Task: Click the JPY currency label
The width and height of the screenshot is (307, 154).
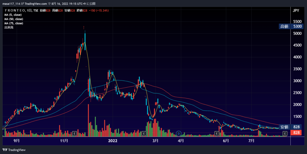Action: (296, 10)
